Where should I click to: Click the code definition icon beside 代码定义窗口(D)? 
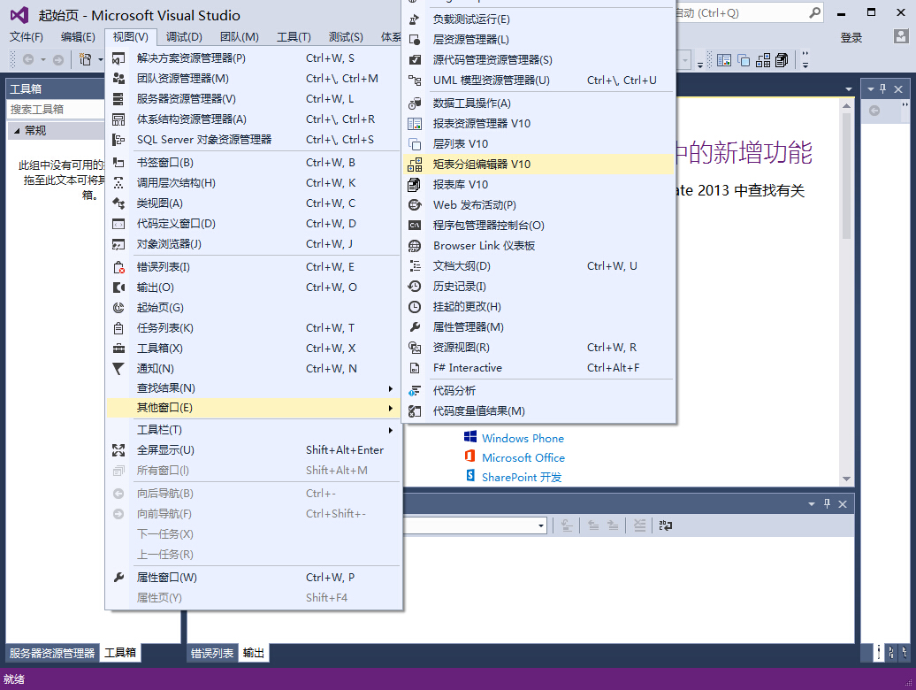(118, 224)
